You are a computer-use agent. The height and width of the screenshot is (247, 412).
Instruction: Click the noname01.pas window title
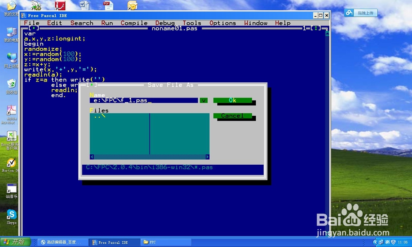pyautogui.click(x=174, y=28)
